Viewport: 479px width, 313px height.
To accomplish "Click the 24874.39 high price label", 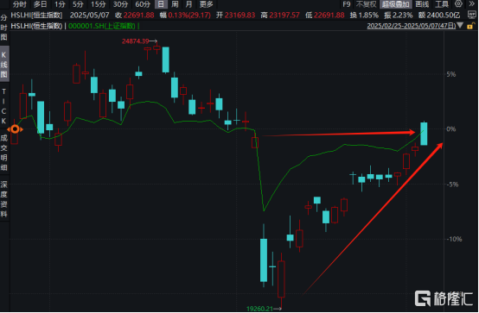I will click(x=136, y=41).
